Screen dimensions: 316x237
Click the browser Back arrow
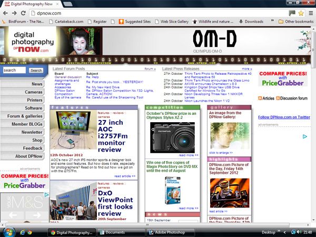pyautogui.click(x=6, y=13)
